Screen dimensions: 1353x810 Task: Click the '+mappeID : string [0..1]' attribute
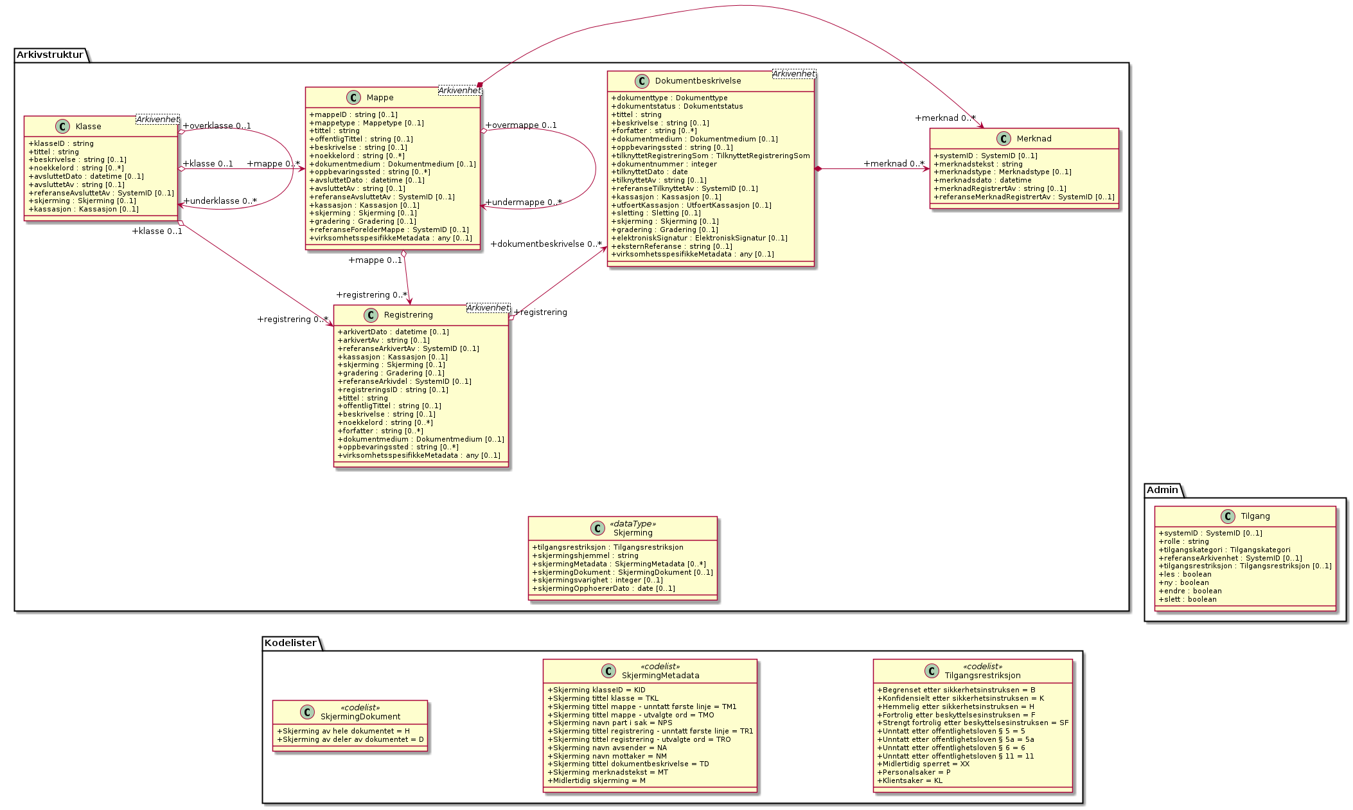[353, 115]
